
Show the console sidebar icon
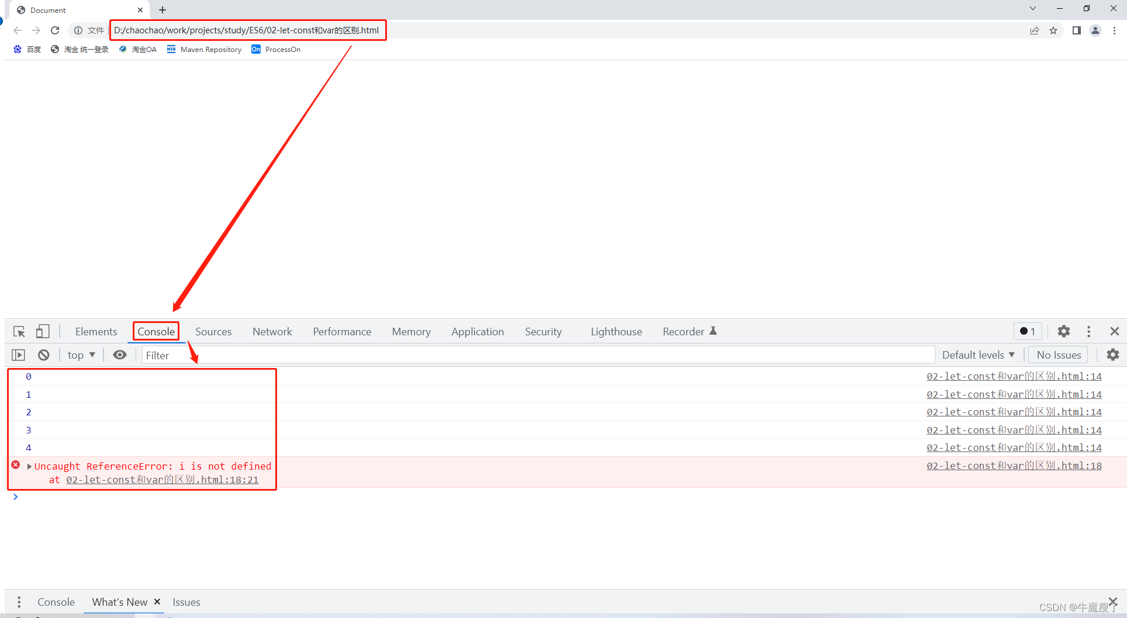[19, 355]
